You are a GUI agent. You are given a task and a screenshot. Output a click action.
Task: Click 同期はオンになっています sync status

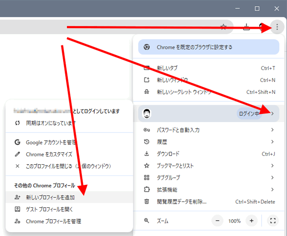pos(69,123)
